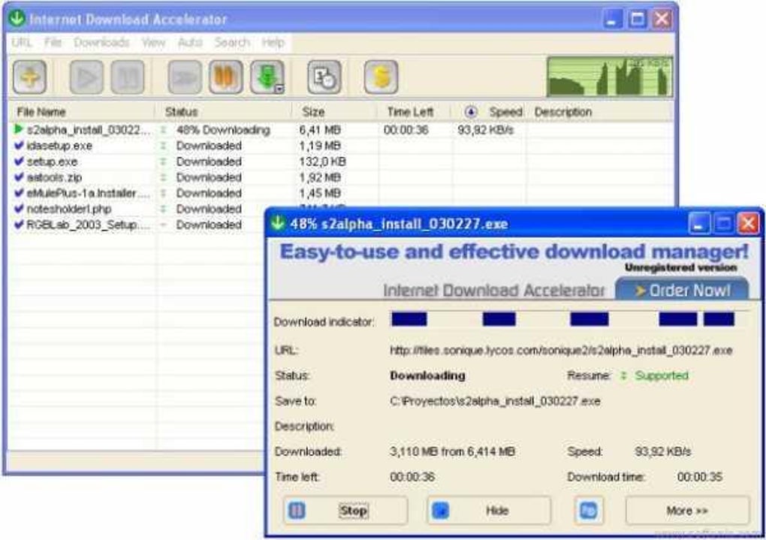
Task: Open the Help menu
Action: 273,43
